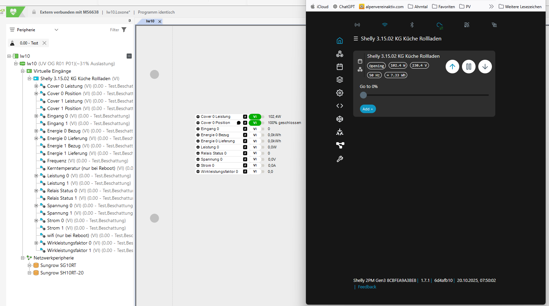The height and width of the screenshot is (306, 549).
Task: Pause the Rollladen with the pause button
Action: (469, 67)
